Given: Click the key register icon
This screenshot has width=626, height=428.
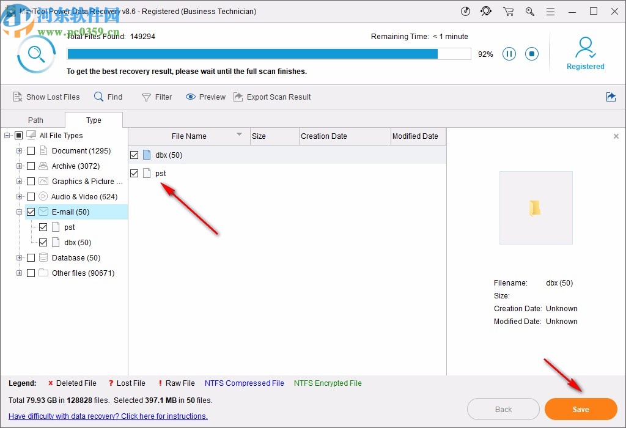Looking at the screenshot, I should point(530,11).
